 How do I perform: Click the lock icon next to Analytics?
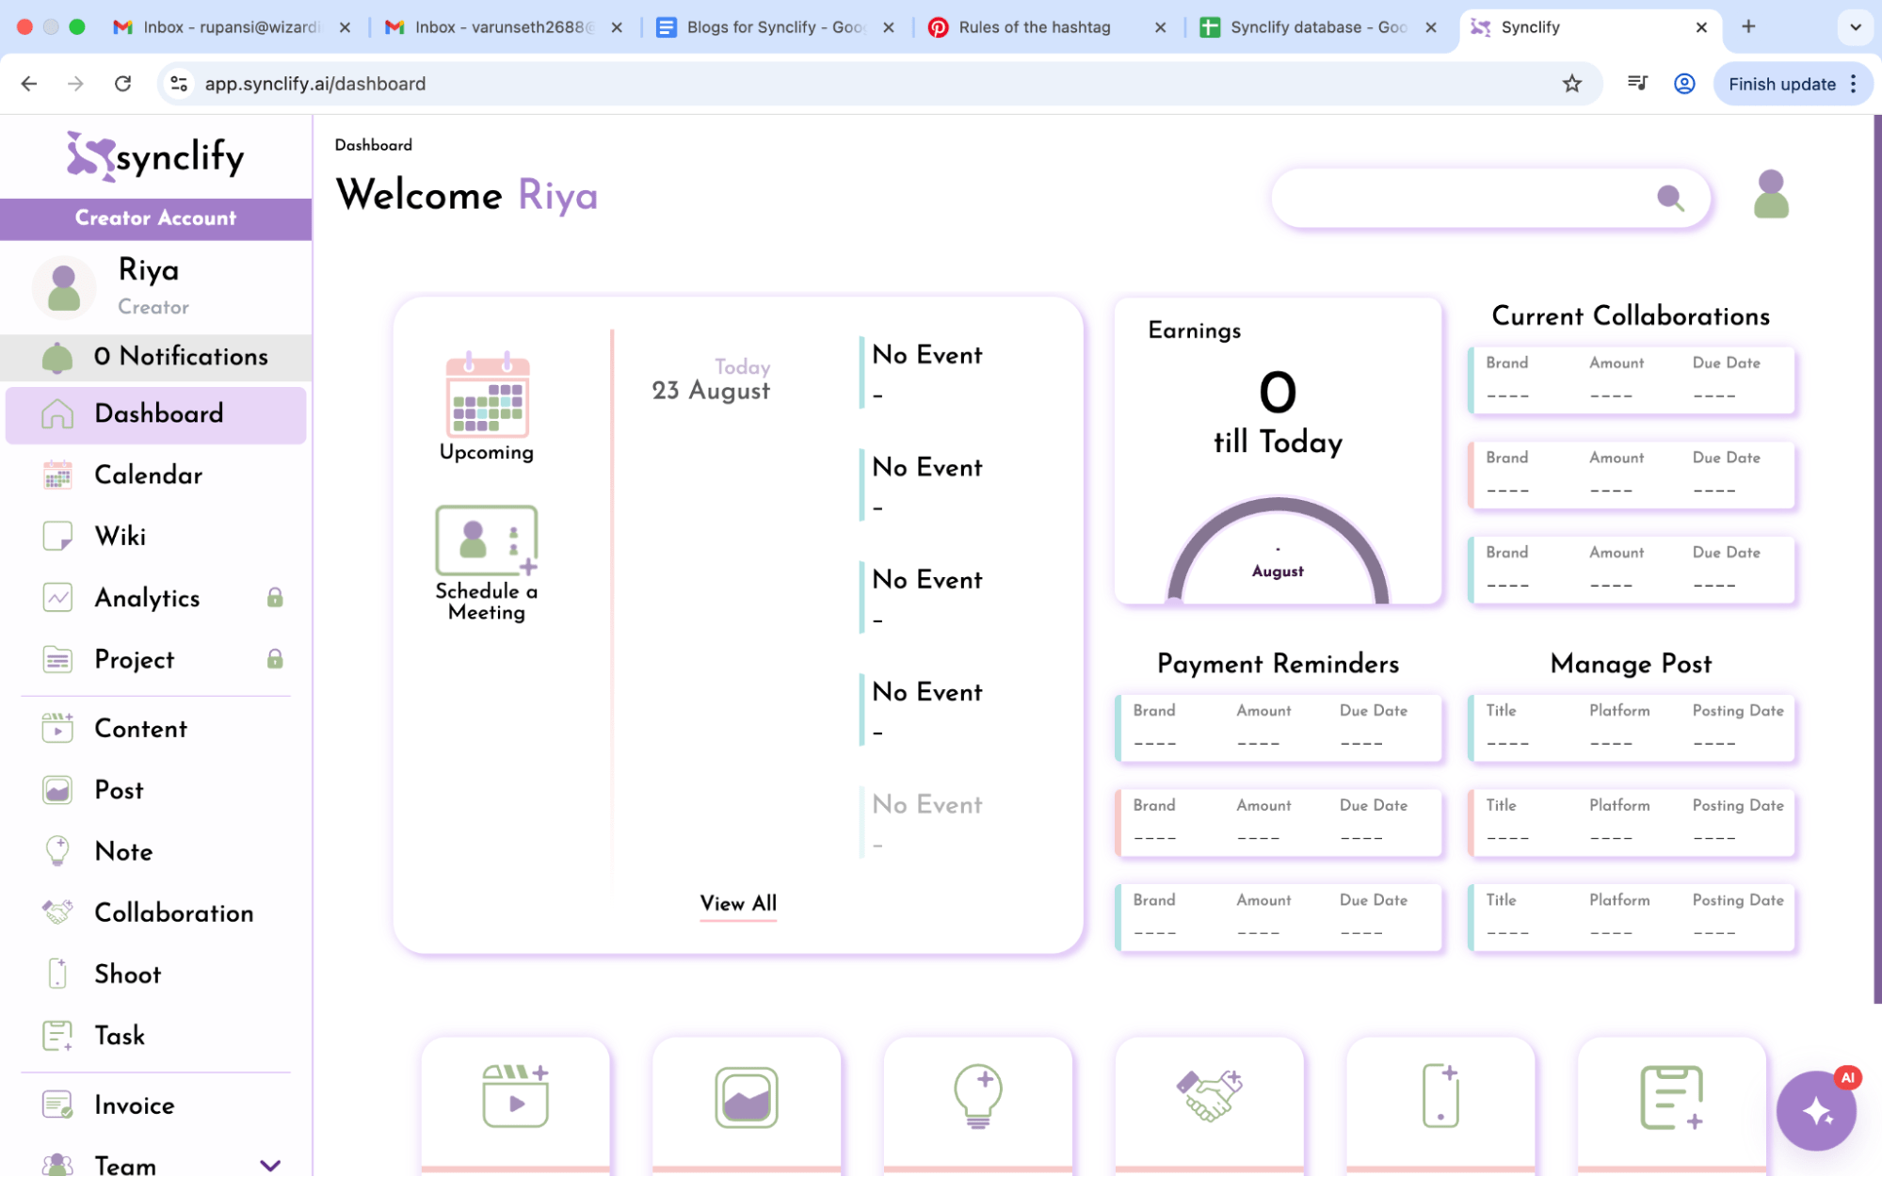[274, 597]
